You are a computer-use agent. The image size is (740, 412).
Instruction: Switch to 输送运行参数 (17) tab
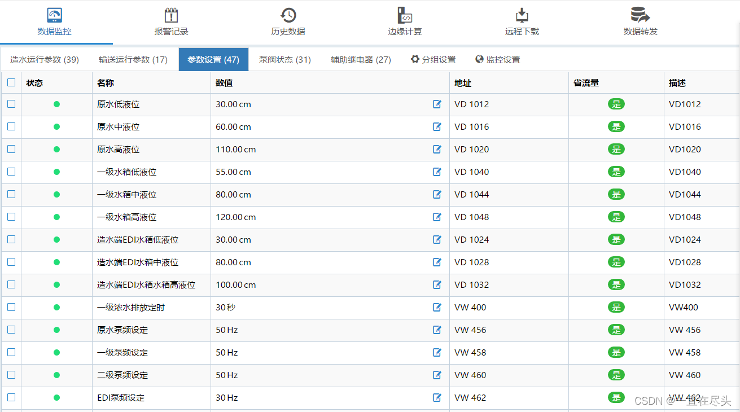click(x=133, y=59)
